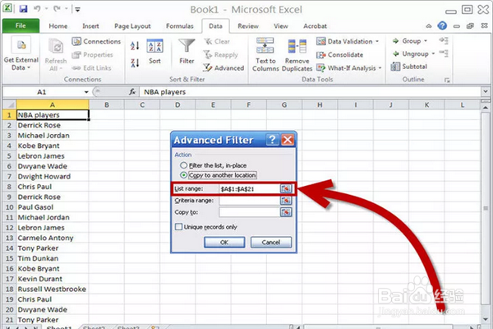
Task: Click the formula bar text NBA players
Action: pos(165,92)
